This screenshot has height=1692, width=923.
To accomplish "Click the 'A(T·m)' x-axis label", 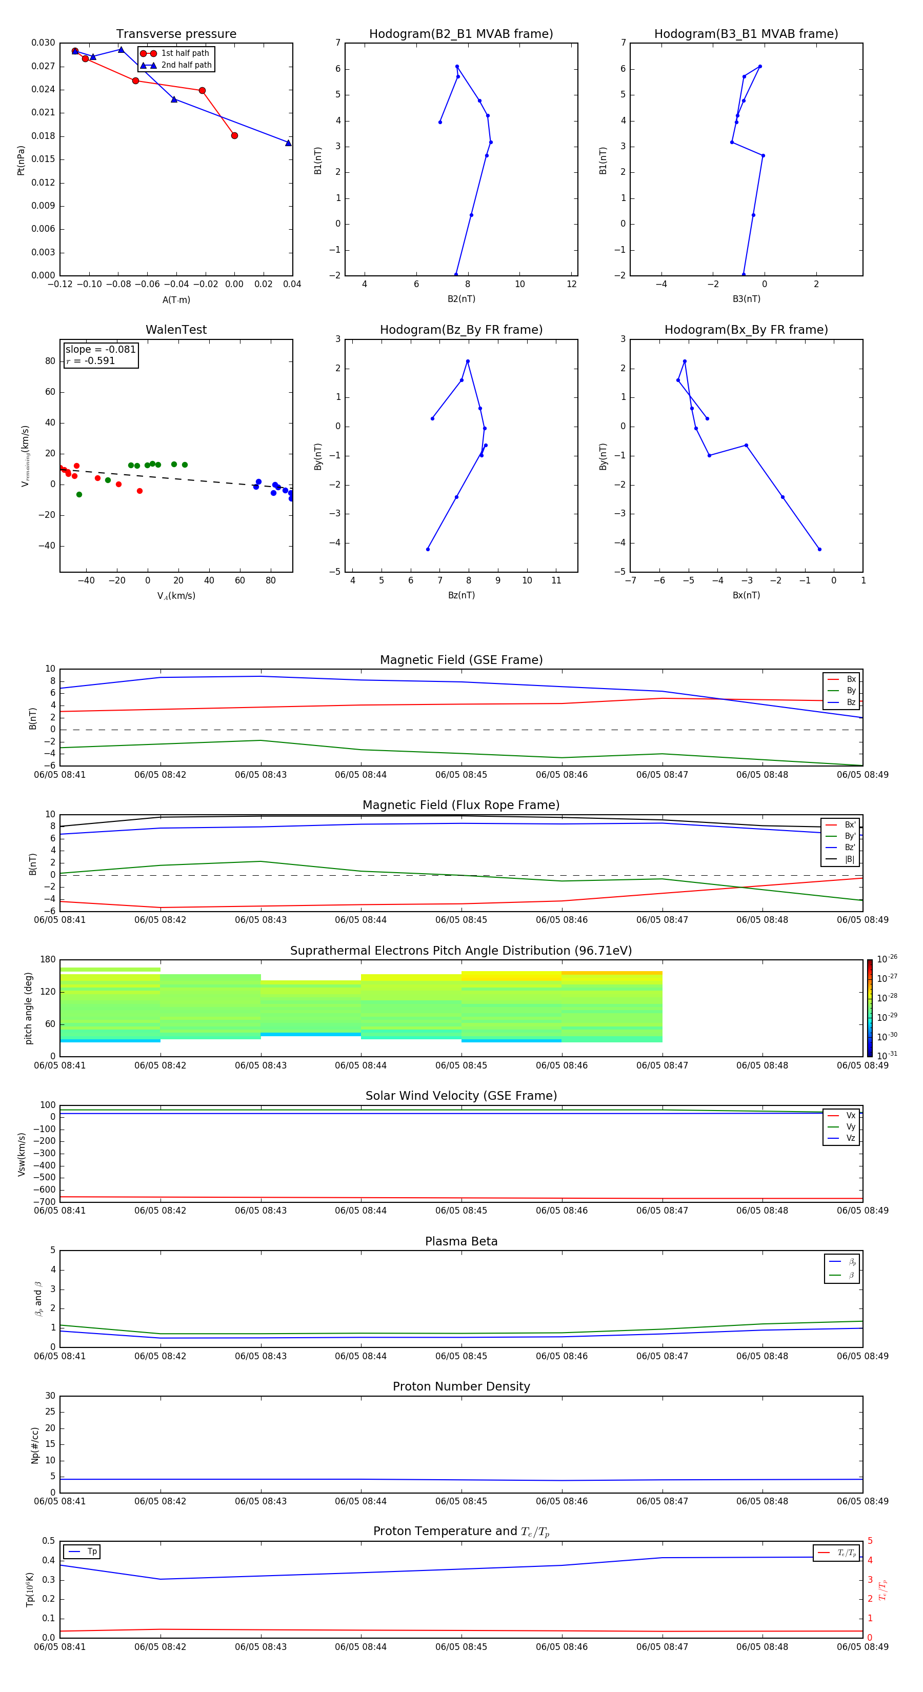I will (x=176, y=299).
